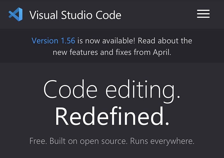Click the 'is now available!' banner text
The image size is (224, 158).
pyautogui.click(x=106, y=40)
